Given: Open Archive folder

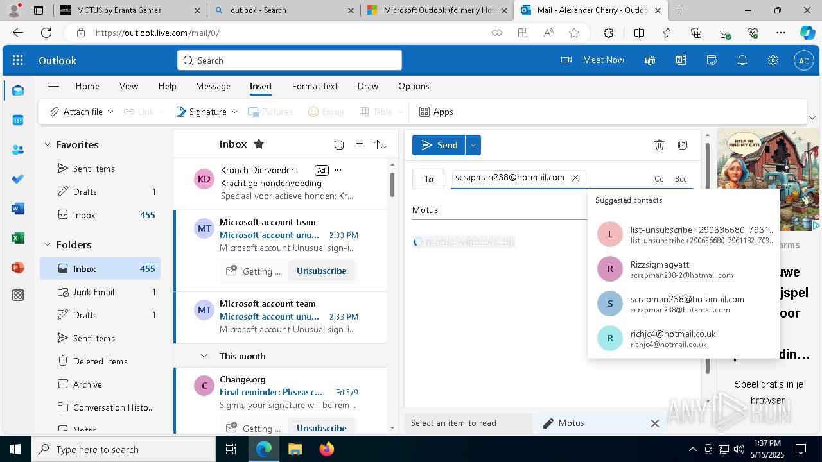Looking at the screenshot, I should [100, 384].
